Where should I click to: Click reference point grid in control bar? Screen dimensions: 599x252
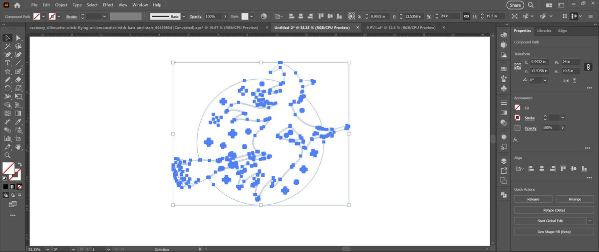pos(352,16)
